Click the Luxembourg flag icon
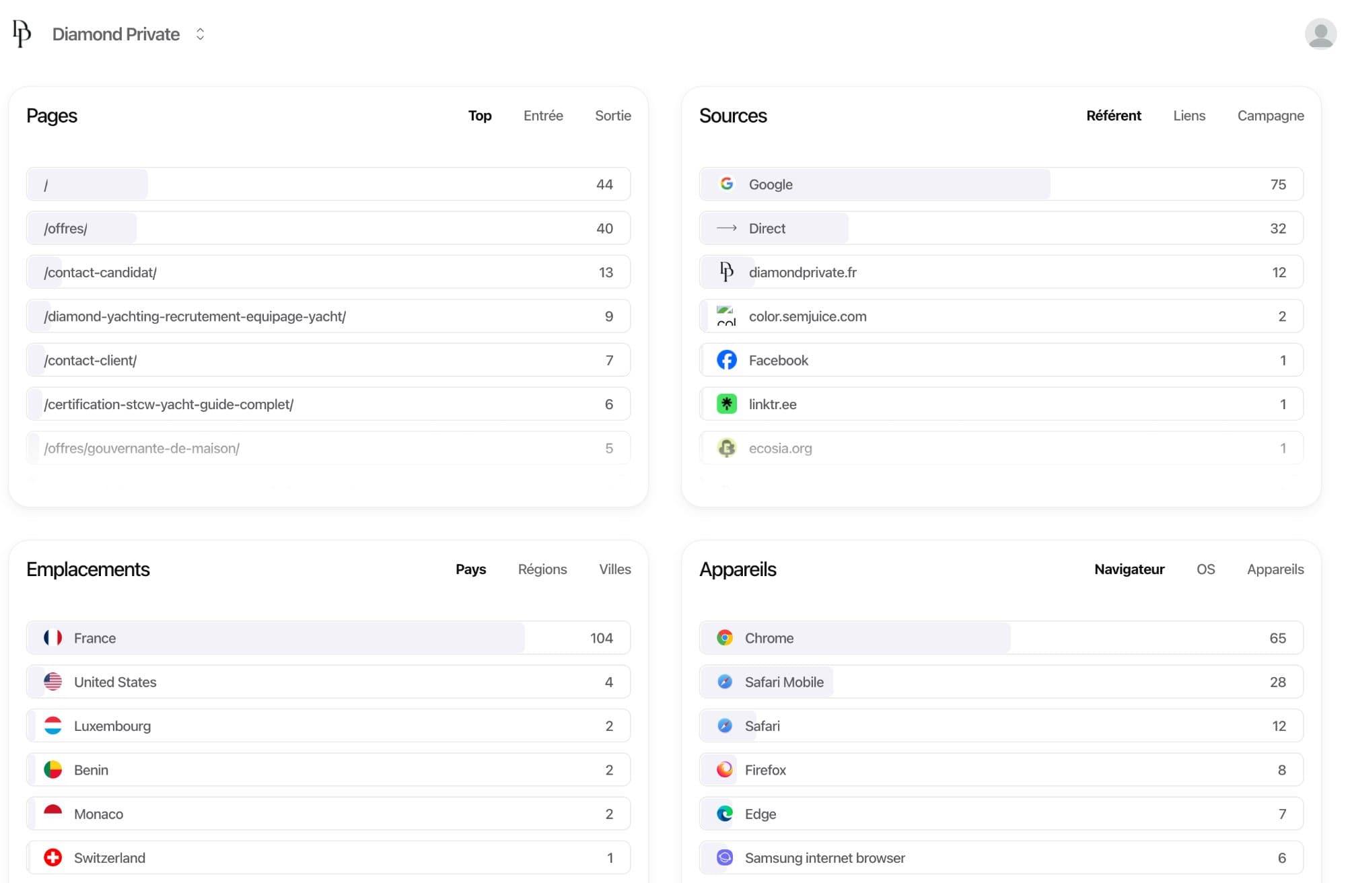 [52, 726]
